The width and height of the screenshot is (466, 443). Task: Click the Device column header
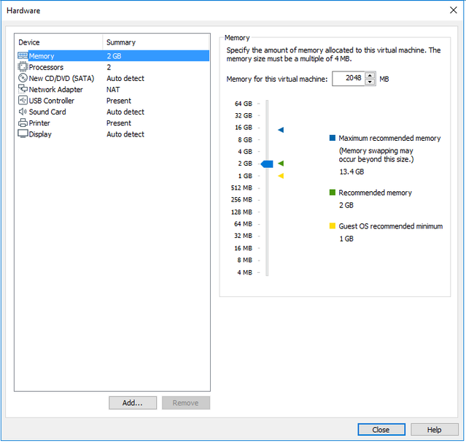click(29, 42)
